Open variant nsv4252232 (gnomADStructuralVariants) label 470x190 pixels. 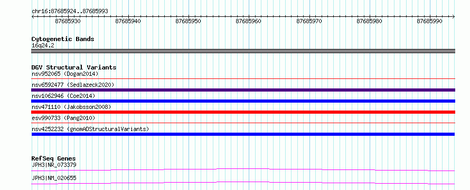pos(90,129)
